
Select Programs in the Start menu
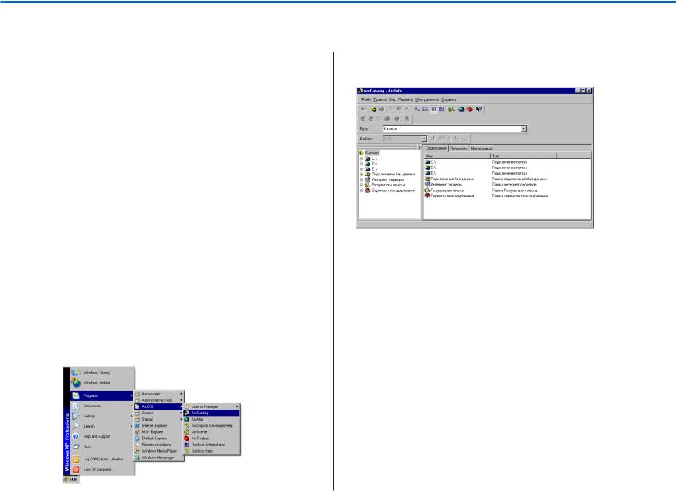102,395
